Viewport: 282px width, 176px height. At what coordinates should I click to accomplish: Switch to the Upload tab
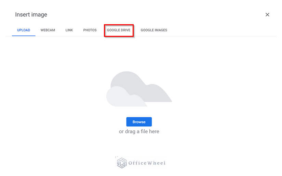(24, 30)
